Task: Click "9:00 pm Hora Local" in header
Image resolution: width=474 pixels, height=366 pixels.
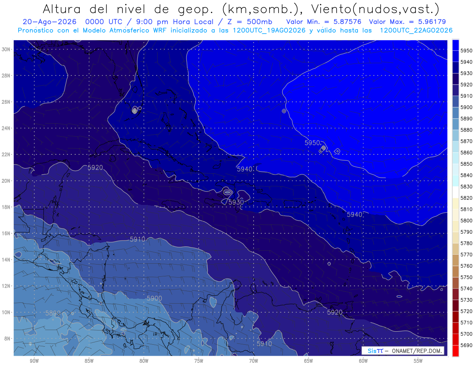Action: pos(174,22)
